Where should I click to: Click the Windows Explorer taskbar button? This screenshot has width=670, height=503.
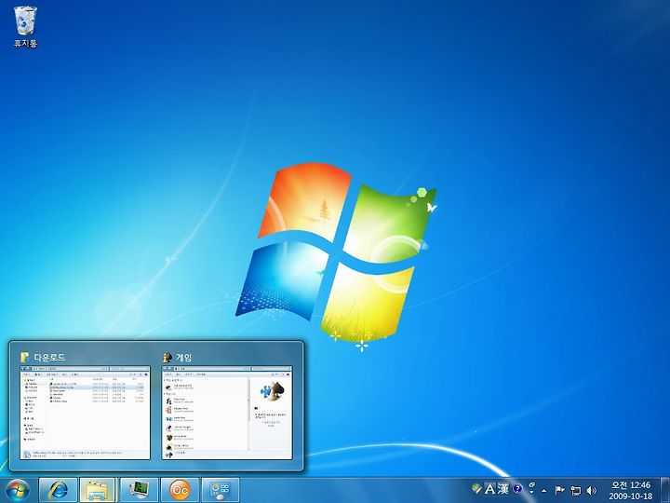pos(98,490)
